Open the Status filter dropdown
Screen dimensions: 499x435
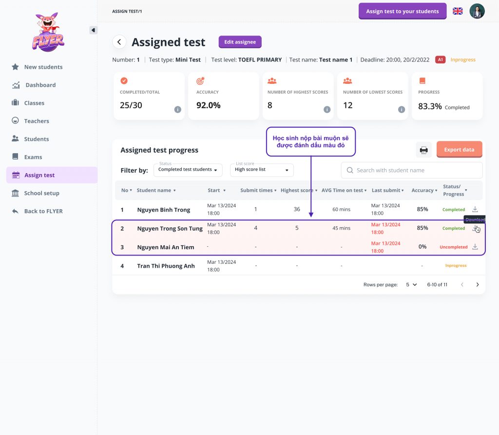pyautogui.click(x=188, y=170)
